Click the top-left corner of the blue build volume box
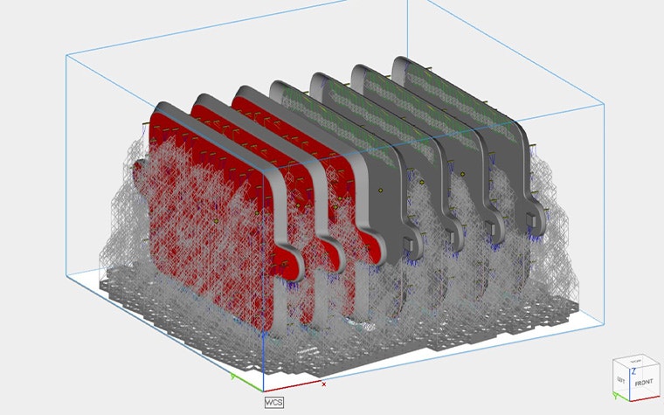Image resolution: width=664 pixels, height=415 pixels. (x=67, y=54)
